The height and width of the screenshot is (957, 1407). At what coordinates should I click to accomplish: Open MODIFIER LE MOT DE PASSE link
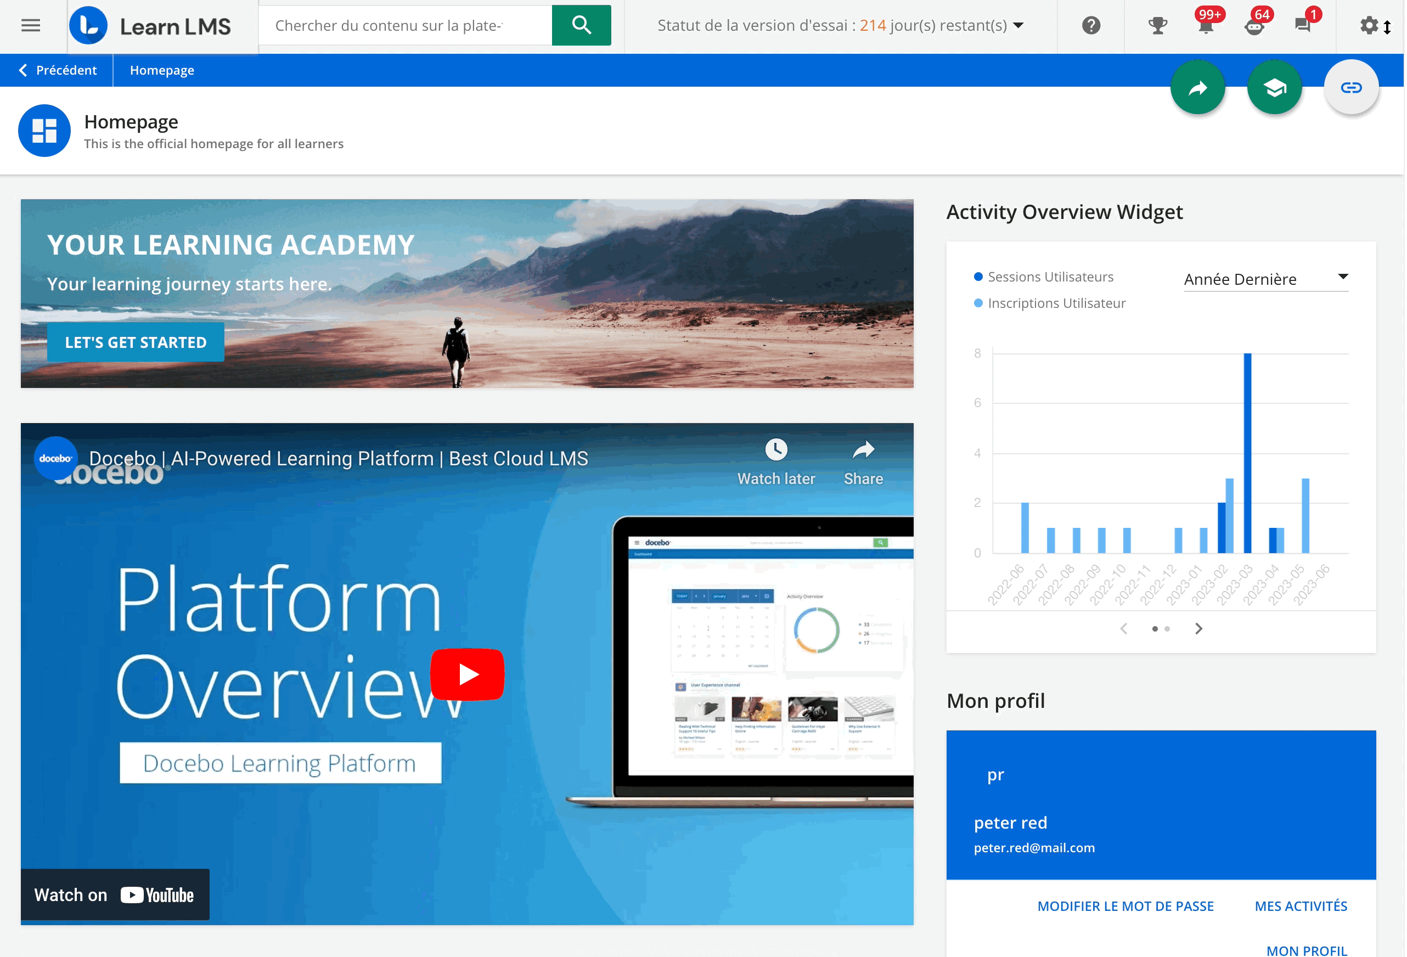click(1125, 906)
